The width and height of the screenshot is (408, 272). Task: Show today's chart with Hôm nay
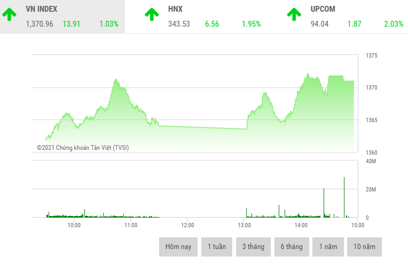click(178, 247)
